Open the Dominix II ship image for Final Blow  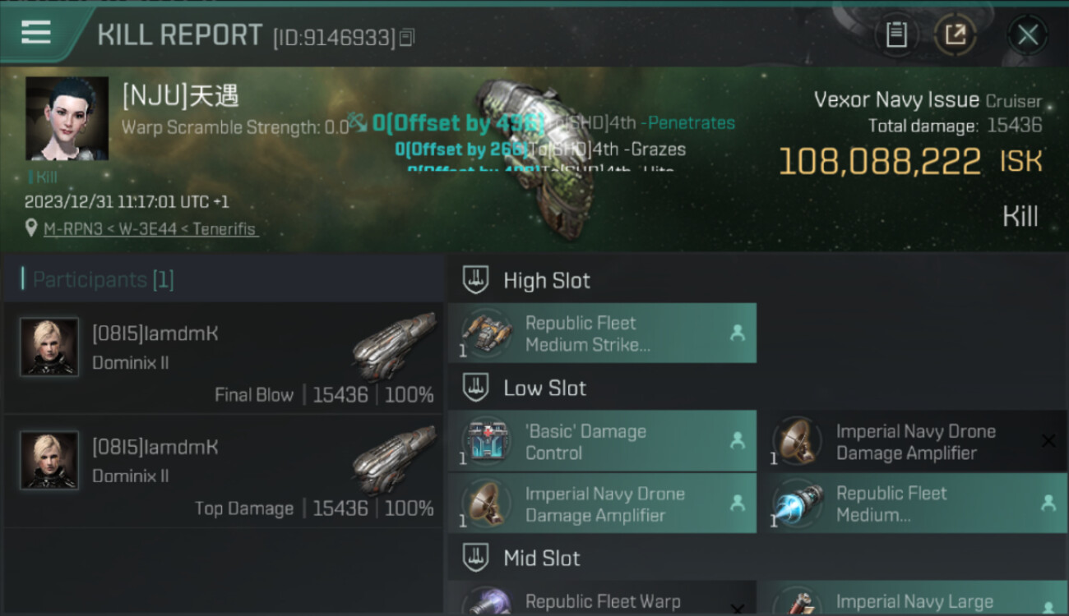pyautogui.click(x=394, y=346)
